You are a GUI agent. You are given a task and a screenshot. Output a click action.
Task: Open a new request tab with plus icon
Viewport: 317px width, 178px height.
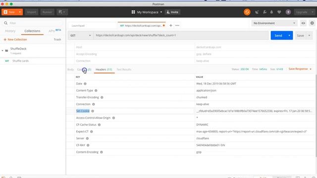point(171,25)
